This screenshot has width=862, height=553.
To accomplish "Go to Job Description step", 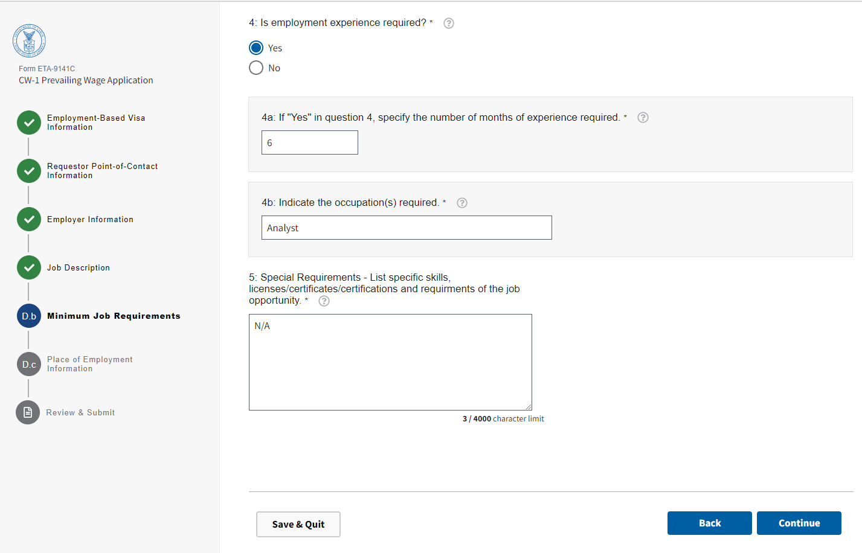I will click(x=79, y=267).
